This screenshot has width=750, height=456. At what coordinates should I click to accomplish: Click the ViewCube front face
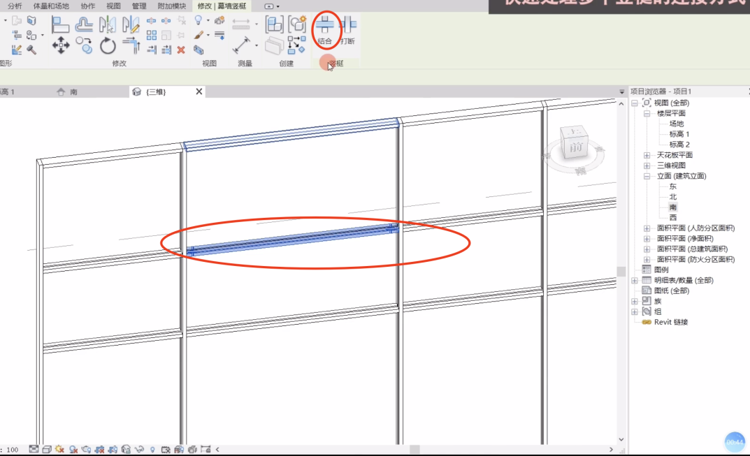(575, 148)
